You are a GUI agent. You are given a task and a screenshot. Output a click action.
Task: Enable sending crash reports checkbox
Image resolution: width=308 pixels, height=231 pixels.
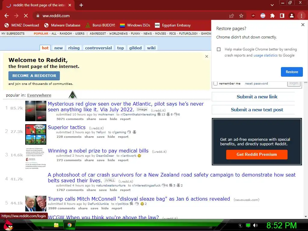(219, 49)
